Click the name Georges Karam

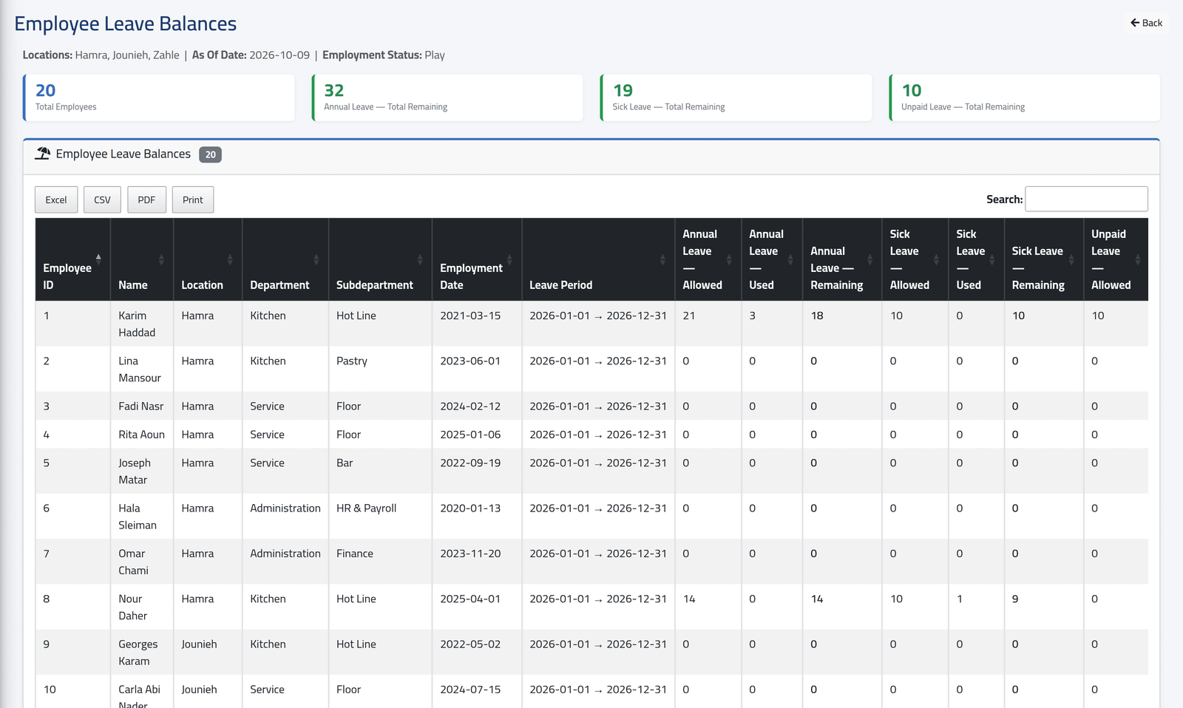(x=138, y=653)
